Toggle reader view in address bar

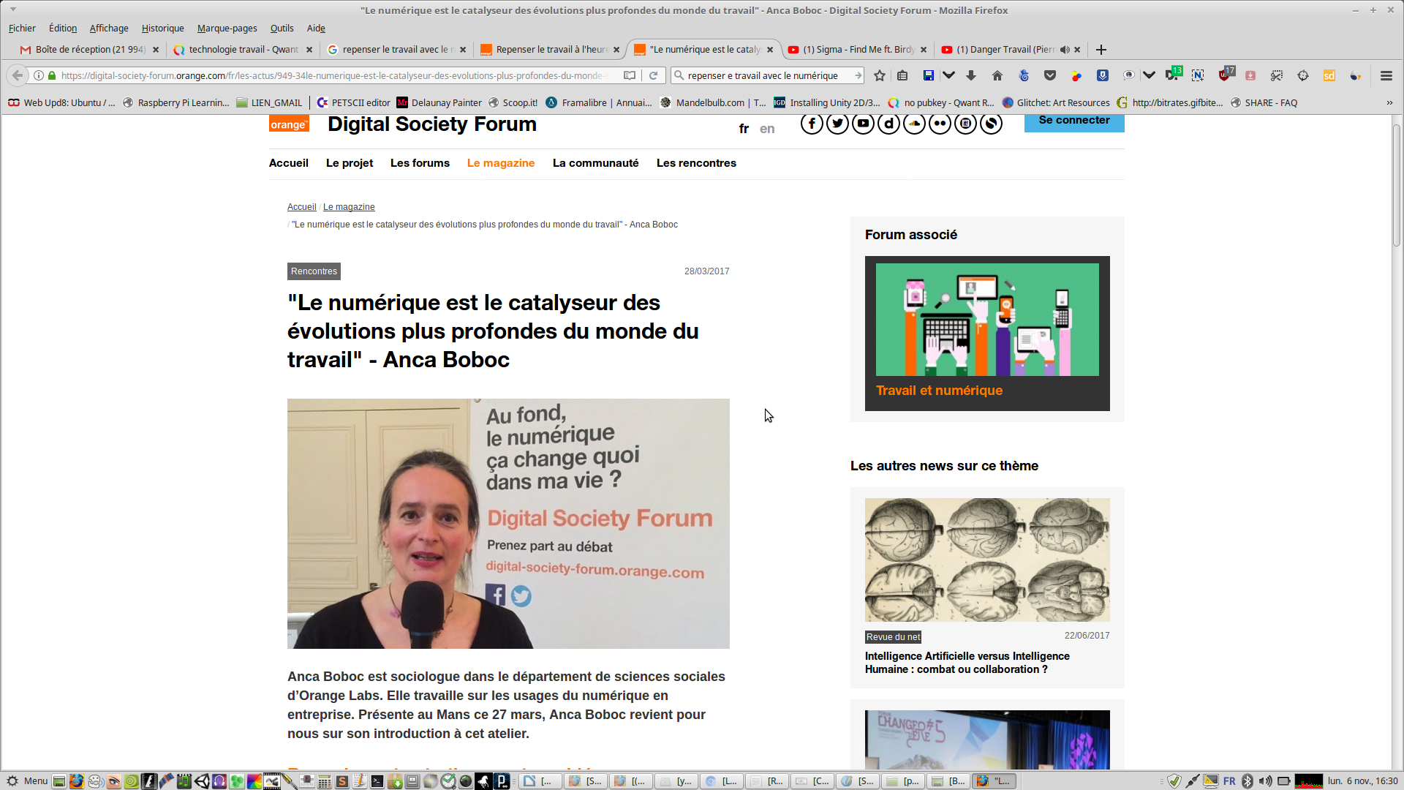(629, 75)
